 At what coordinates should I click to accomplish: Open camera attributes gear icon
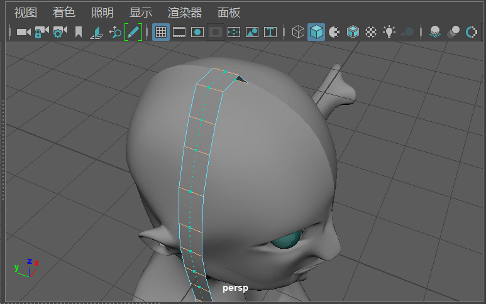pos(60,32)
